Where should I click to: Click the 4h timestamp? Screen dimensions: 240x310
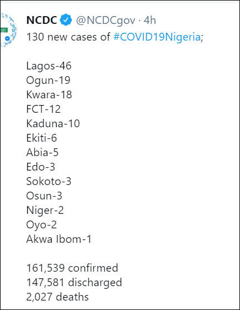click(x=149, y=20)
